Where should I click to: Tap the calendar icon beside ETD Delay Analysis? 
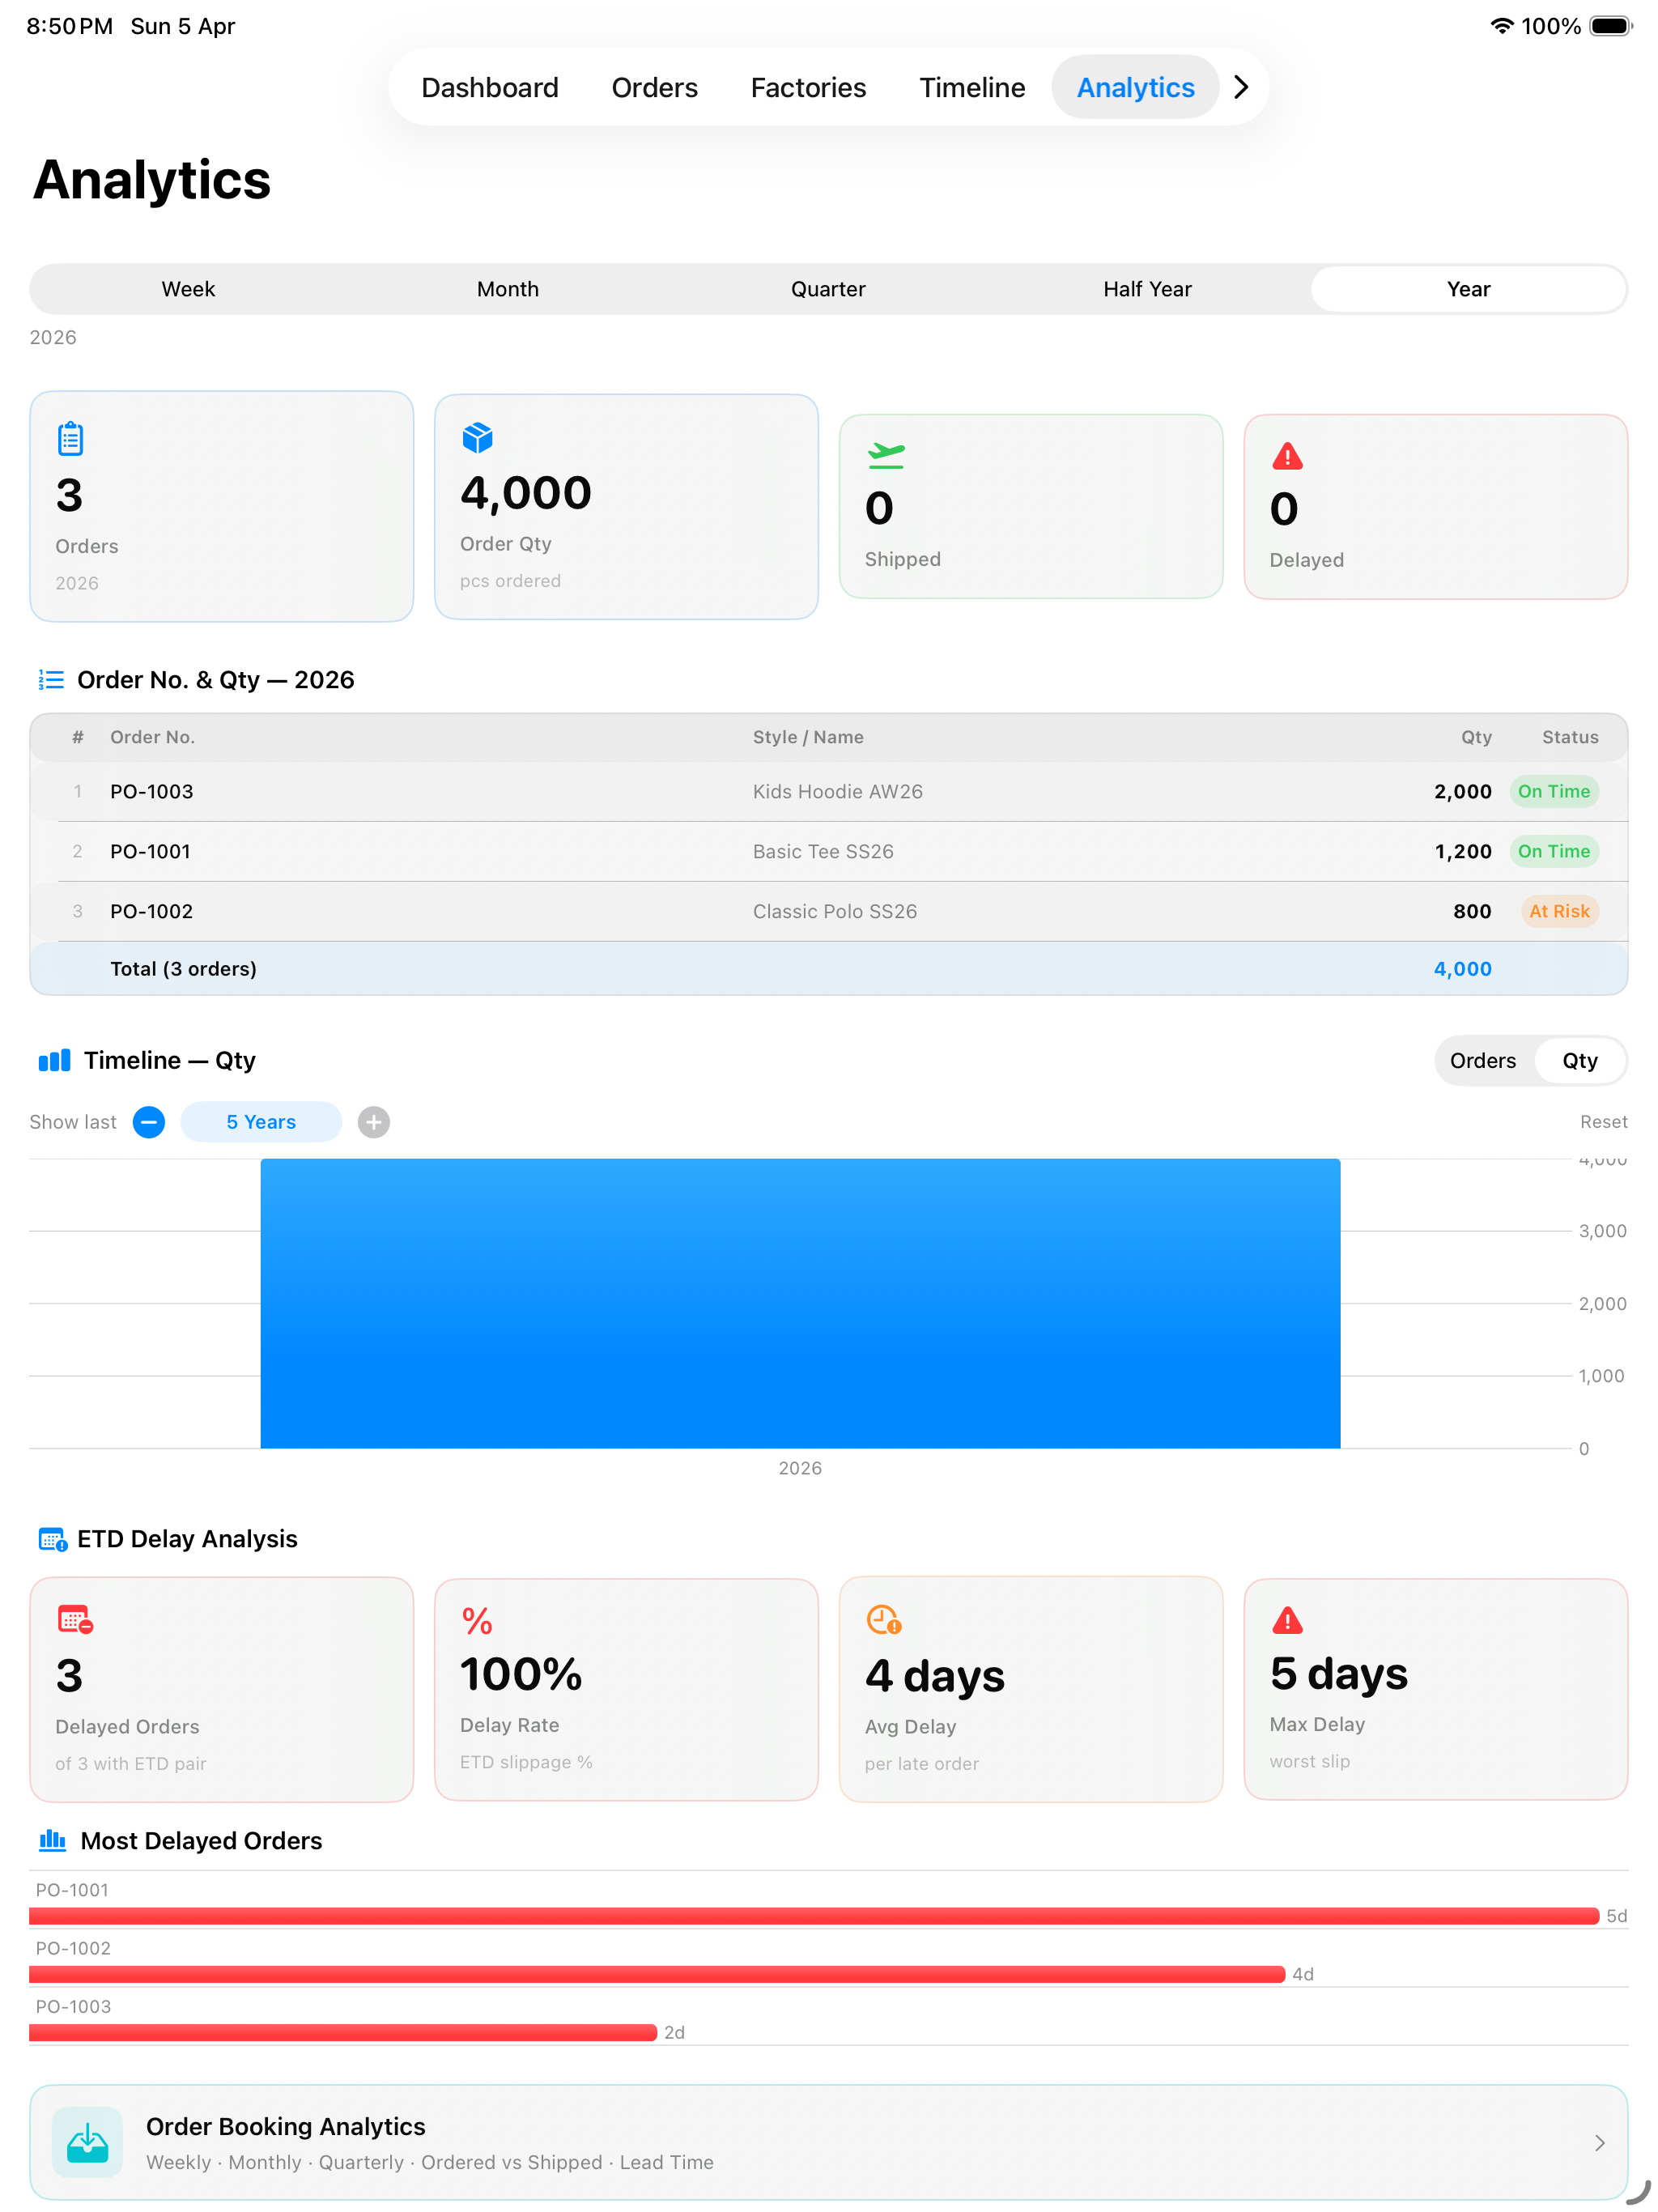[52, 1539]
